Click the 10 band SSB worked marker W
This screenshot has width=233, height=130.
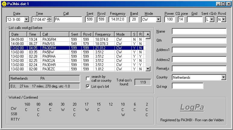[123, 115]
